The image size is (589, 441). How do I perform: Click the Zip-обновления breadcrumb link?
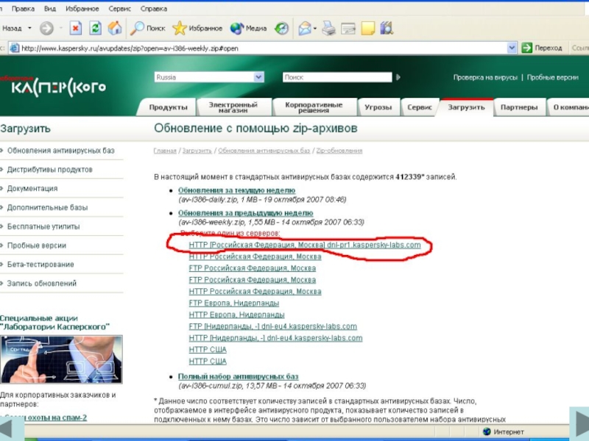point(339,151)
